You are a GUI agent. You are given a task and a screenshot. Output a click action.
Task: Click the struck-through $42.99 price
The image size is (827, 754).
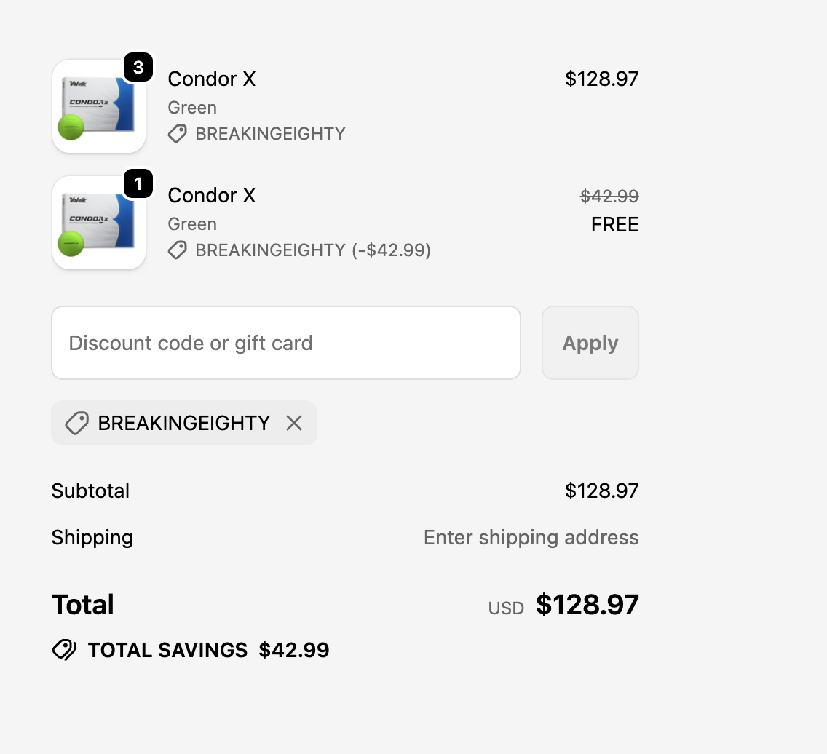(609, 197)
